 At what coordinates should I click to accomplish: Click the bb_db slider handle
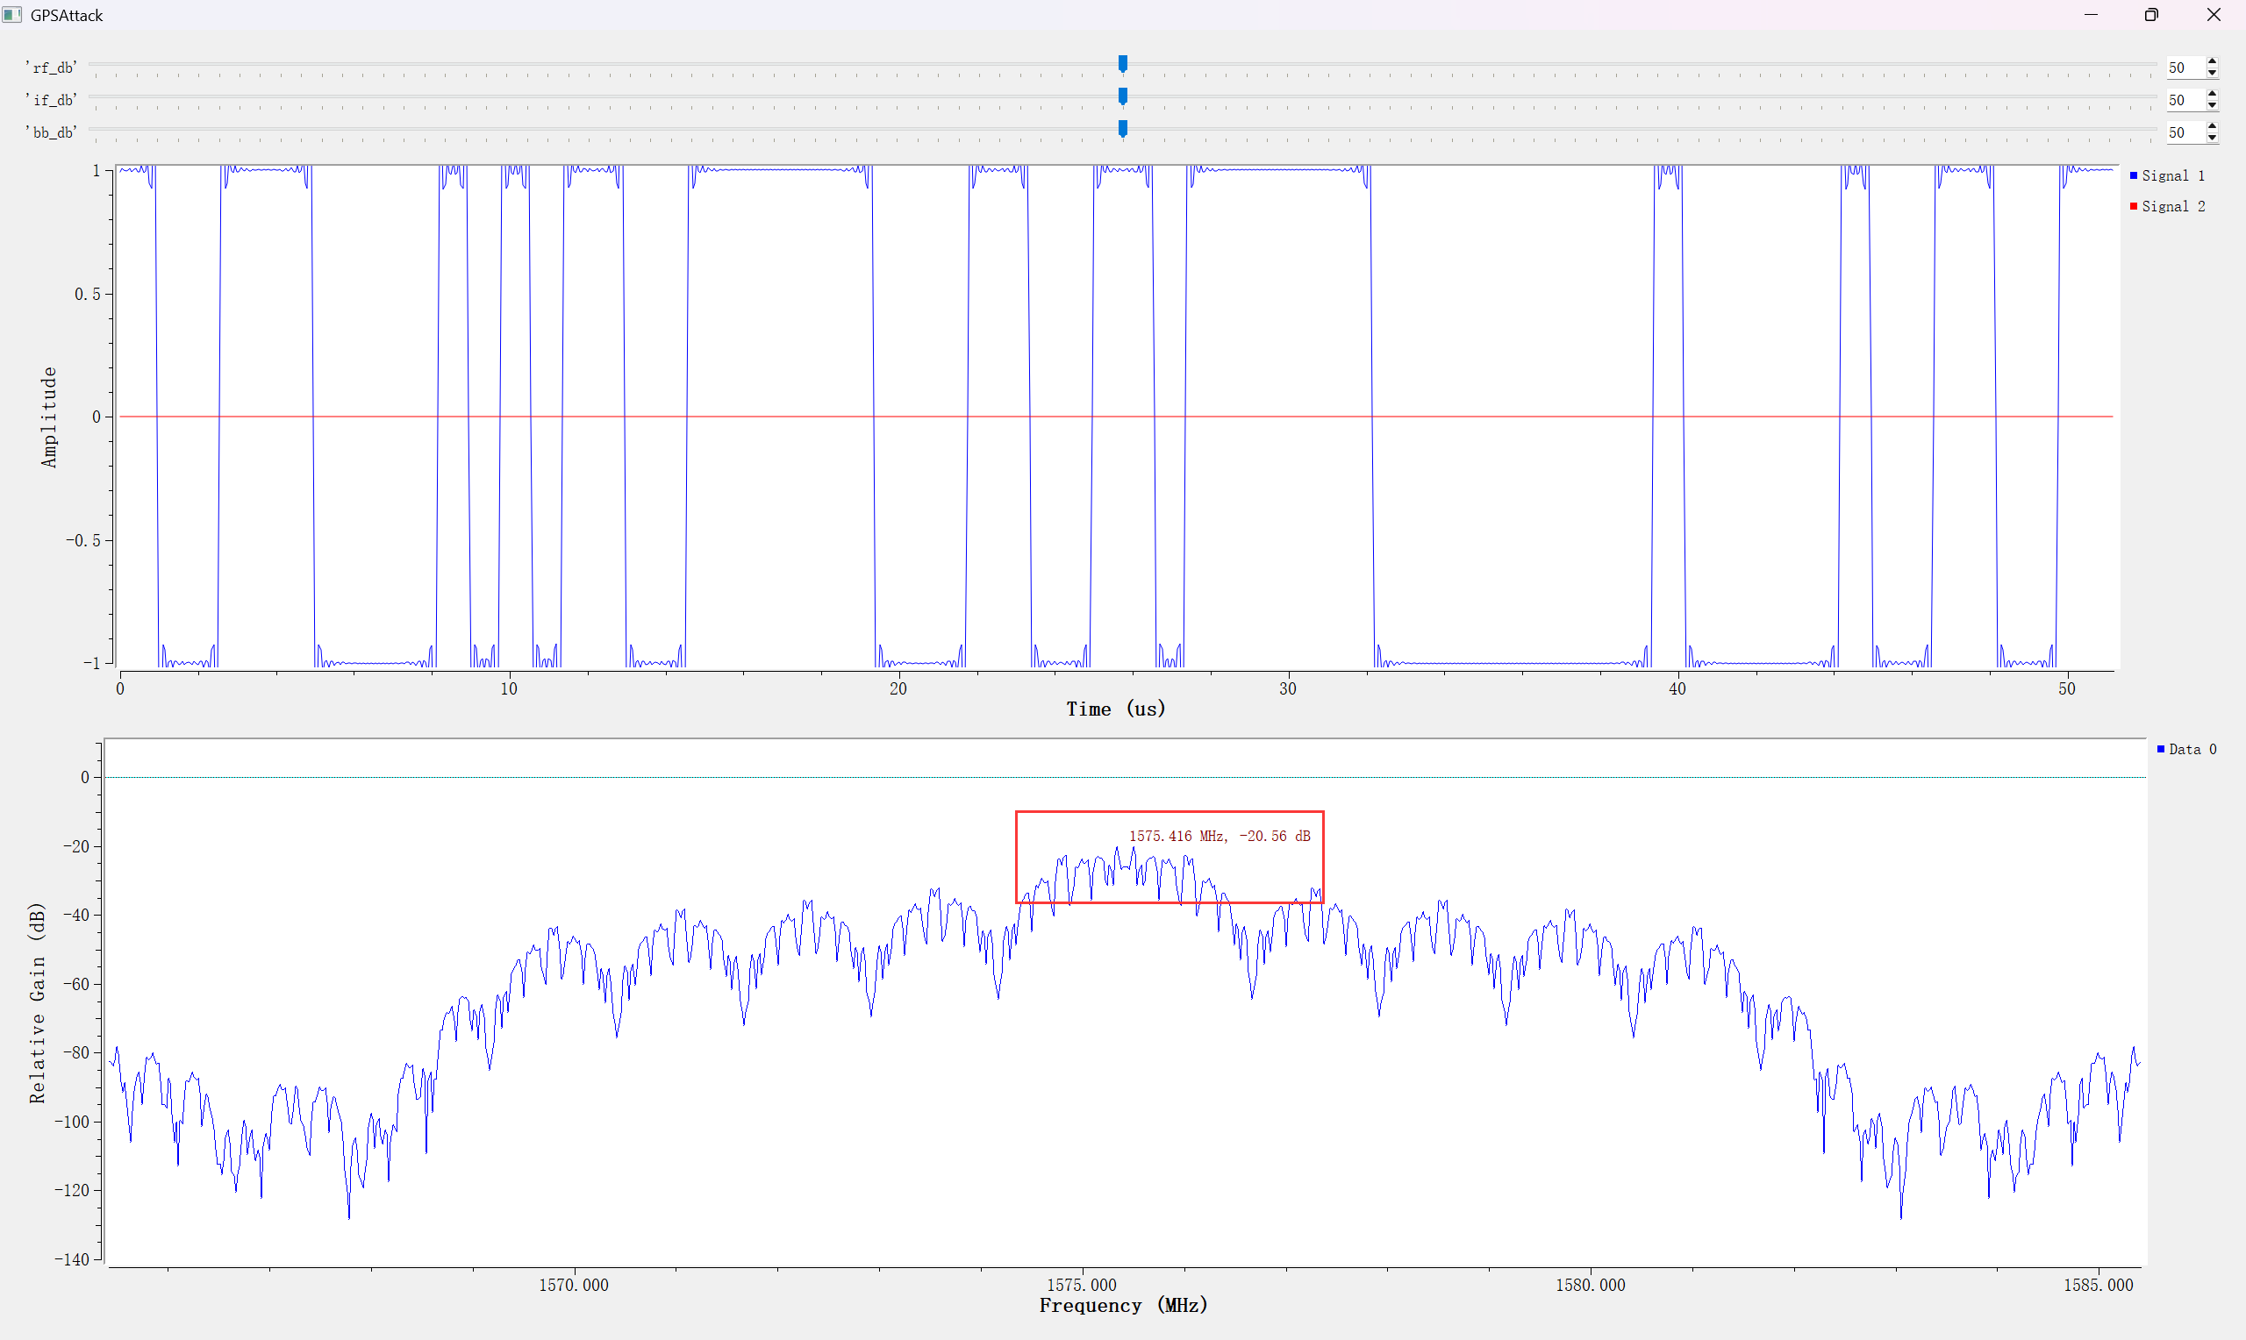click(1122, 128)
